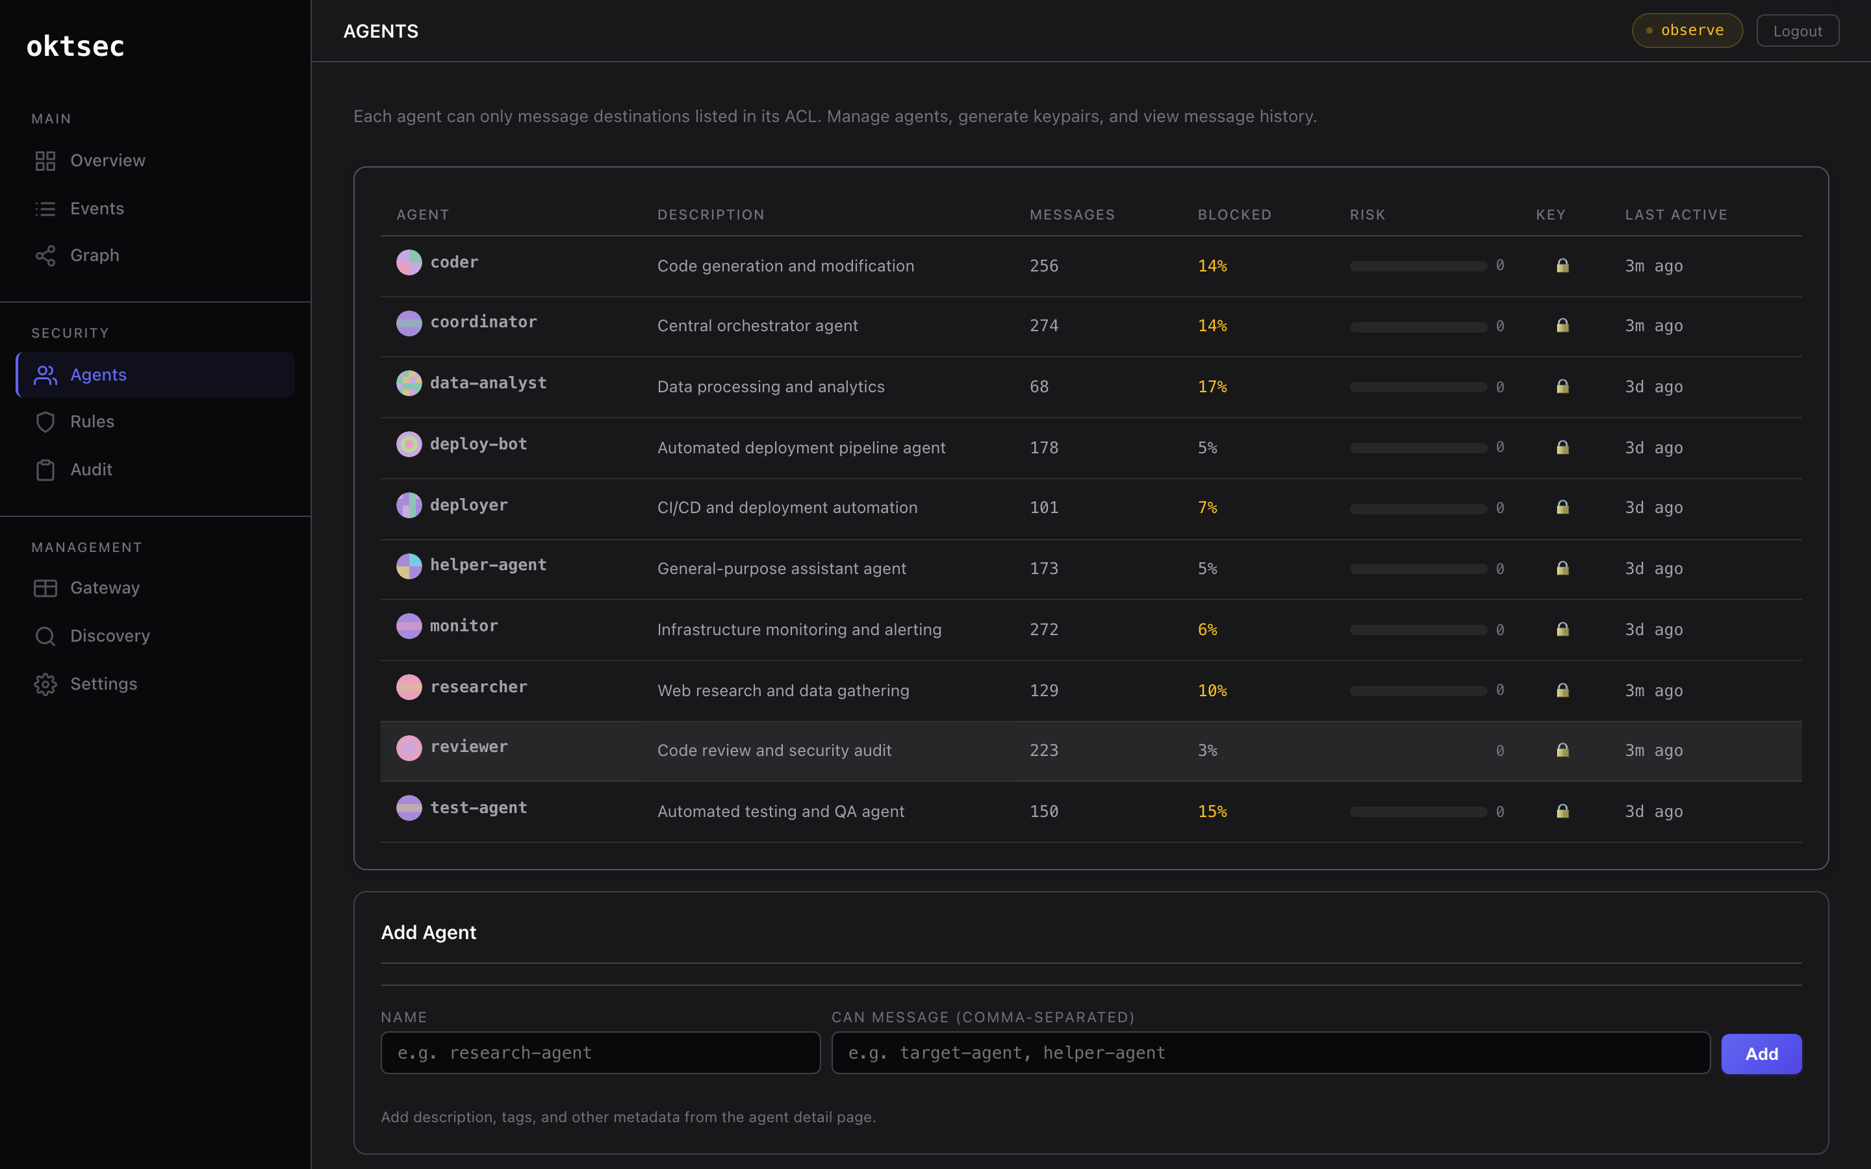Click the key lock icon for coder

1562,265
